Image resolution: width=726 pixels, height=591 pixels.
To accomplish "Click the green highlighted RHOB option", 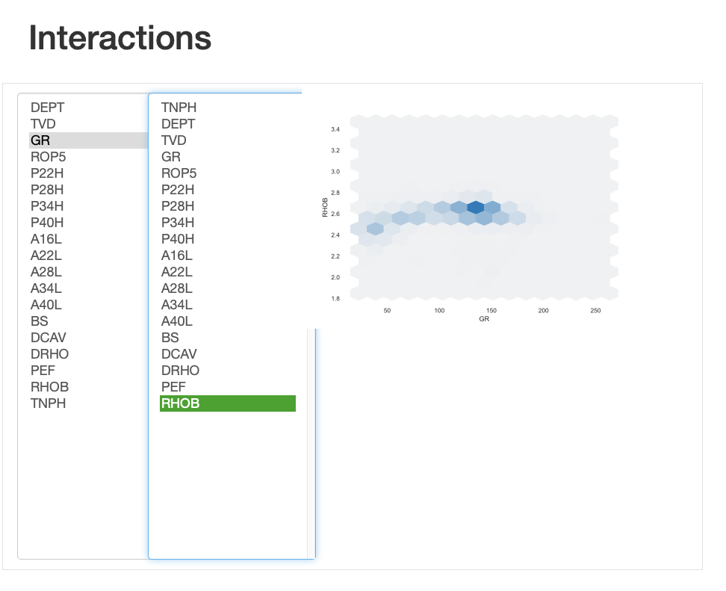I will (x=227, y=403).
